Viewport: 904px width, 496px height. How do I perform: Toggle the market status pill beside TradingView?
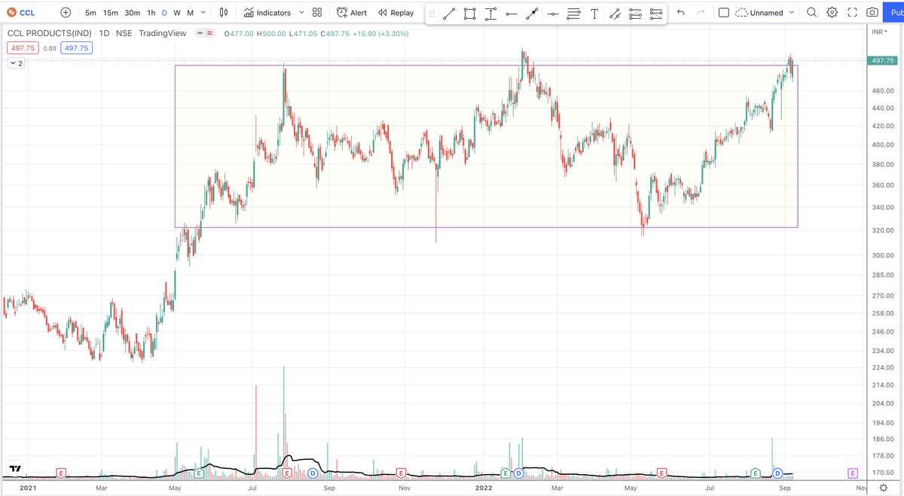205,33
